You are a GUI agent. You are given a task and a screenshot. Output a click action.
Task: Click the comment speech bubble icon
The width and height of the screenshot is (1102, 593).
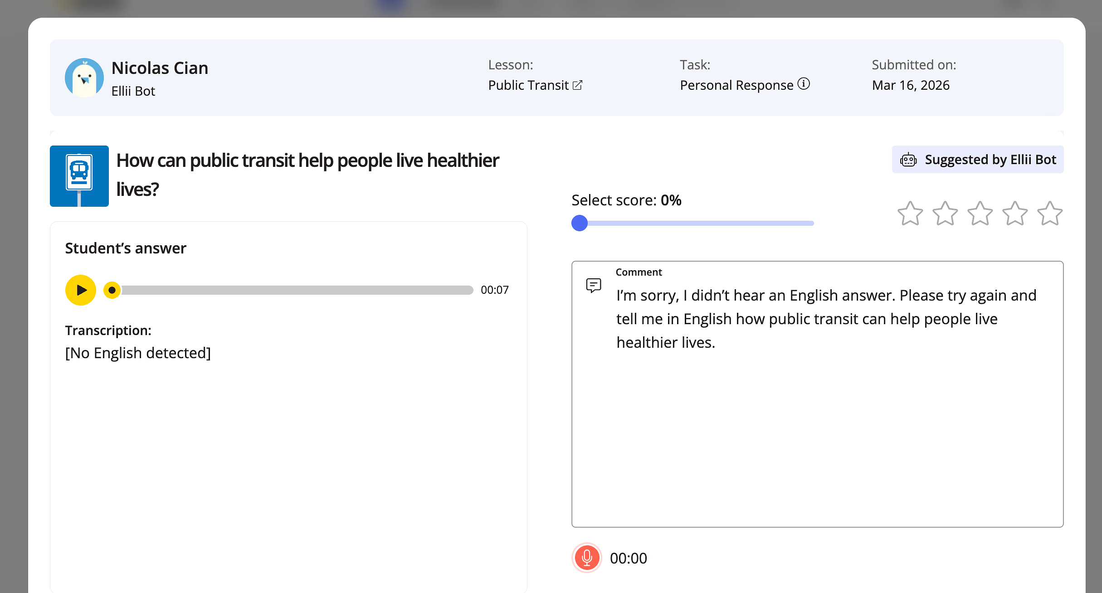click(x=593, y=285)
